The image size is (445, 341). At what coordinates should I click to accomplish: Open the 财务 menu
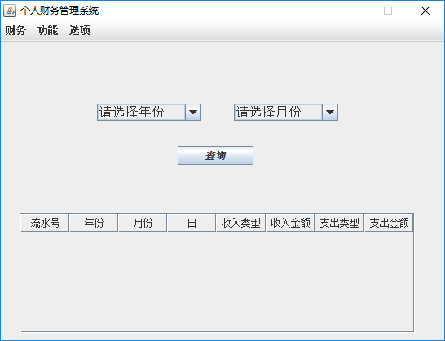[15, 30]
